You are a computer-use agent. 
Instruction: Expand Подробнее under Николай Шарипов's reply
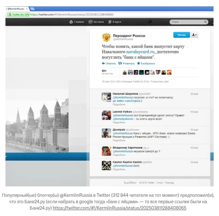119,104
